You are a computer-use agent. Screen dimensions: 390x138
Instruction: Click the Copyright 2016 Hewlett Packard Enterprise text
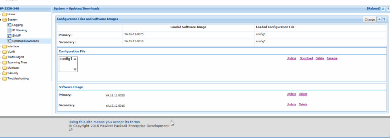119,128
